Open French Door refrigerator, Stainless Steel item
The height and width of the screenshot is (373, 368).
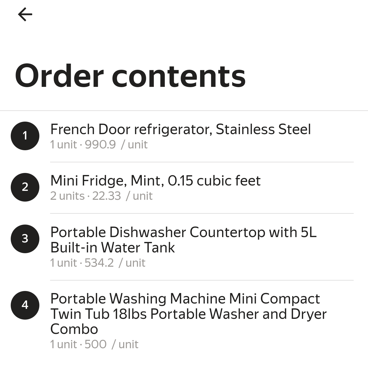click(180, 129)
